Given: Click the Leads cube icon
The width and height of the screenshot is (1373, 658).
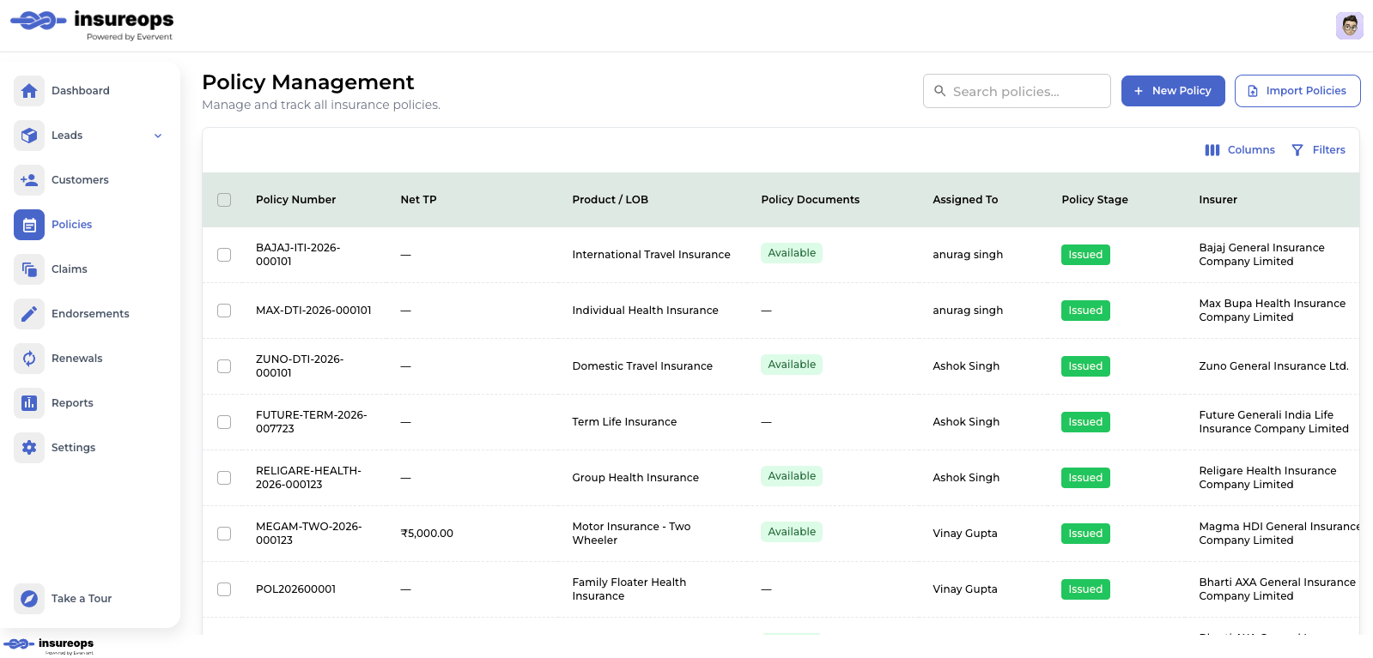Looking at the screenshot, I should coord(29,136).
